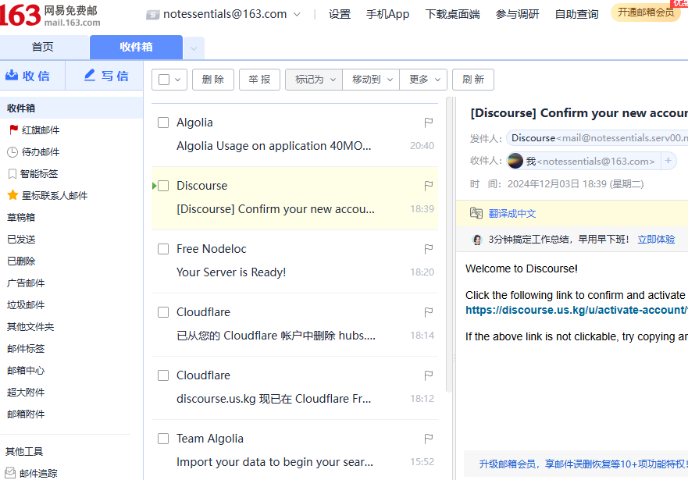Open 下载桌面端 in the top menu
688x480 pixels.
coord(452,15)
